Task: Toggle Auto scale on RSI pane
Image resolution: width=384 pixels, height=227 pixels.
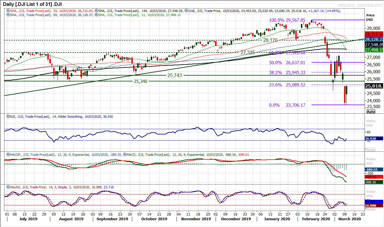Action: click(x=371, y=149)
